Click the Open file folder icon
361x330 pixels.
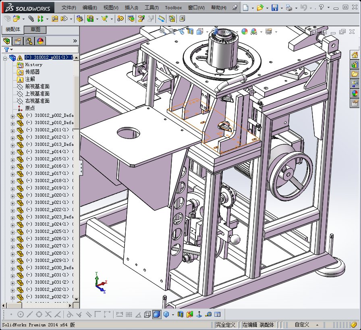tap(260, 8)
